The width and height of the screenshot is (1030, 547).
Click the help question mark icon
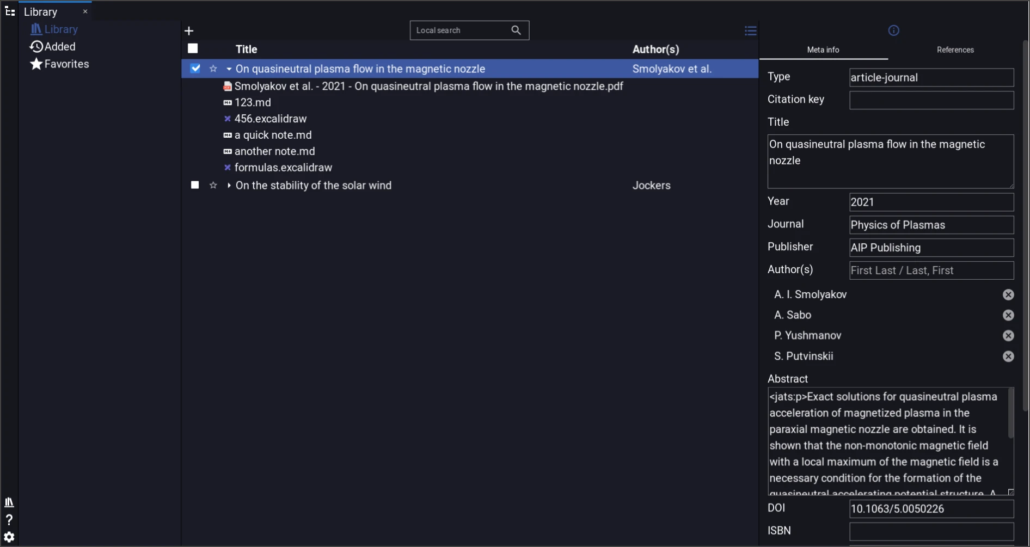[9, 520]
